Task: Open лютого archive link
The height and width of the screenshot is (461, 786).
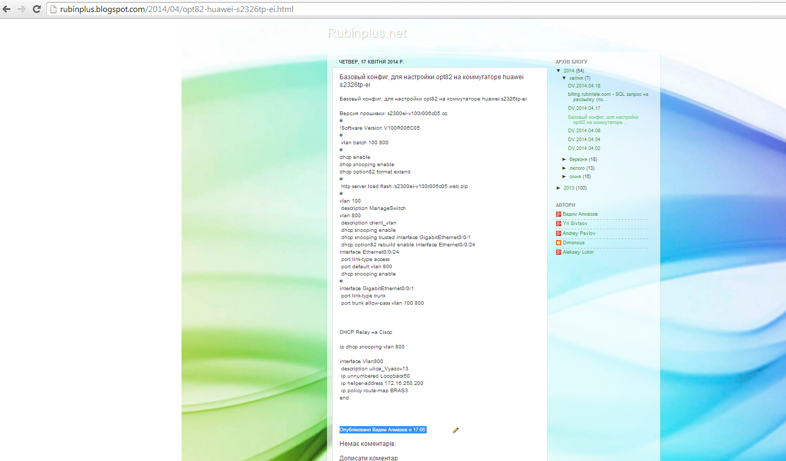Action: point(577,168)
